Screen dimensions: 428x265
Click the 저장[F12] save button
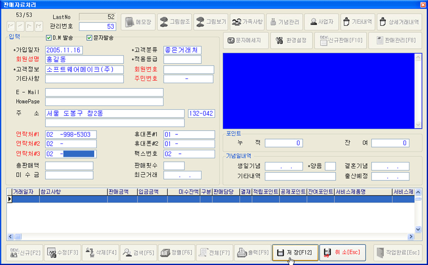click(295, 253)
